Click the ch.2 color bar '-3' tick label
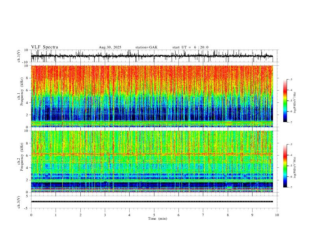 291,145
